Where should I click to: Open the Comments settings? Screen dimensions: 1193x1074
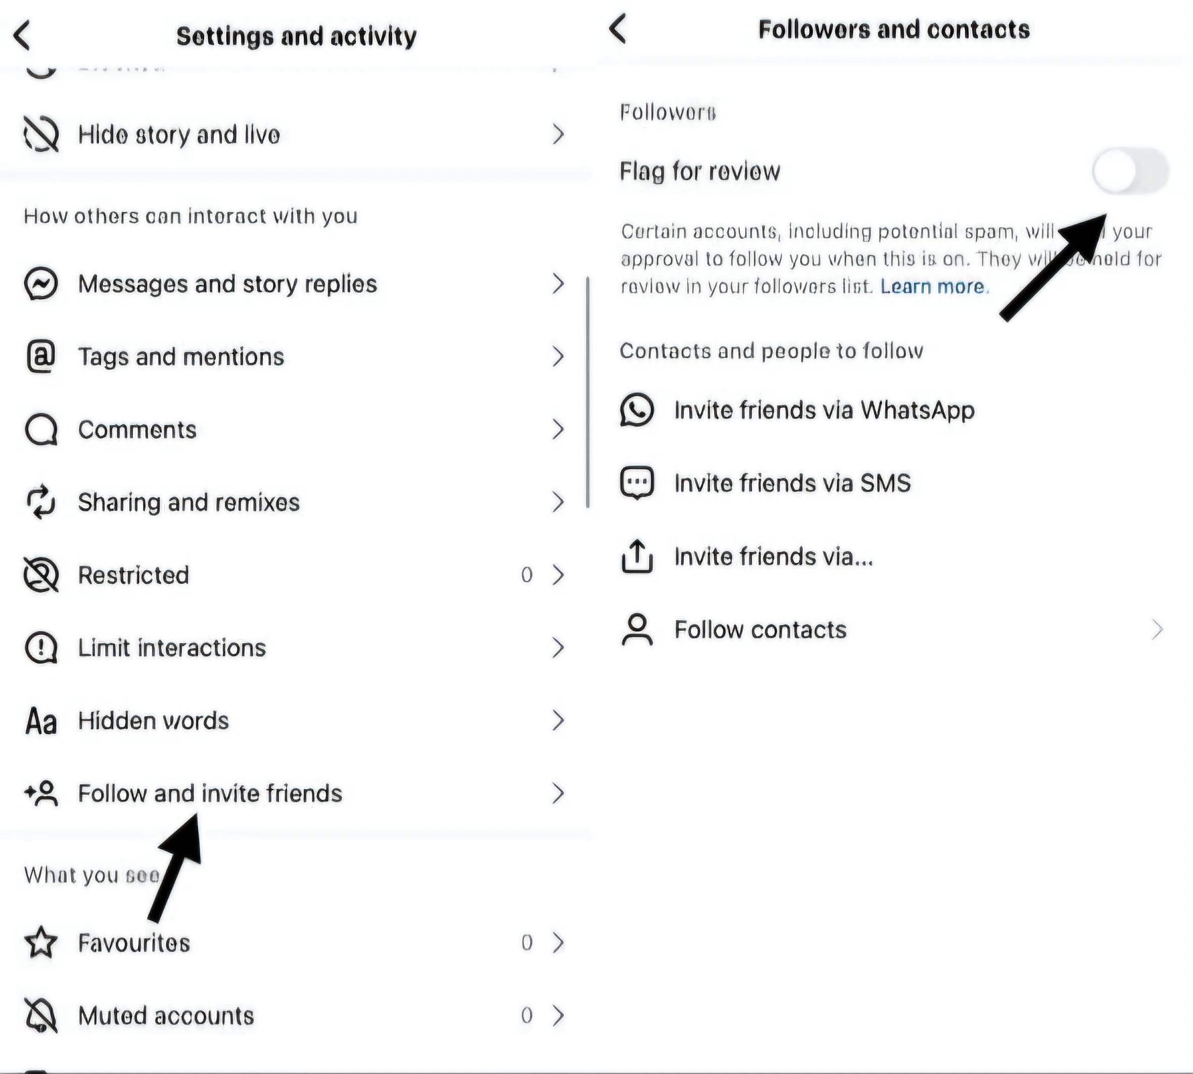[x=137, y=430]
